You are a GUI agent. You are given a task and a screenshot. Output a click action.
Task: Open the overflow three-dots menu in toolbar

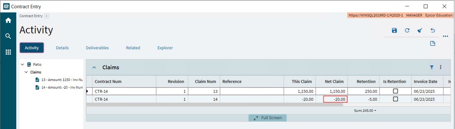coord(445,36)
